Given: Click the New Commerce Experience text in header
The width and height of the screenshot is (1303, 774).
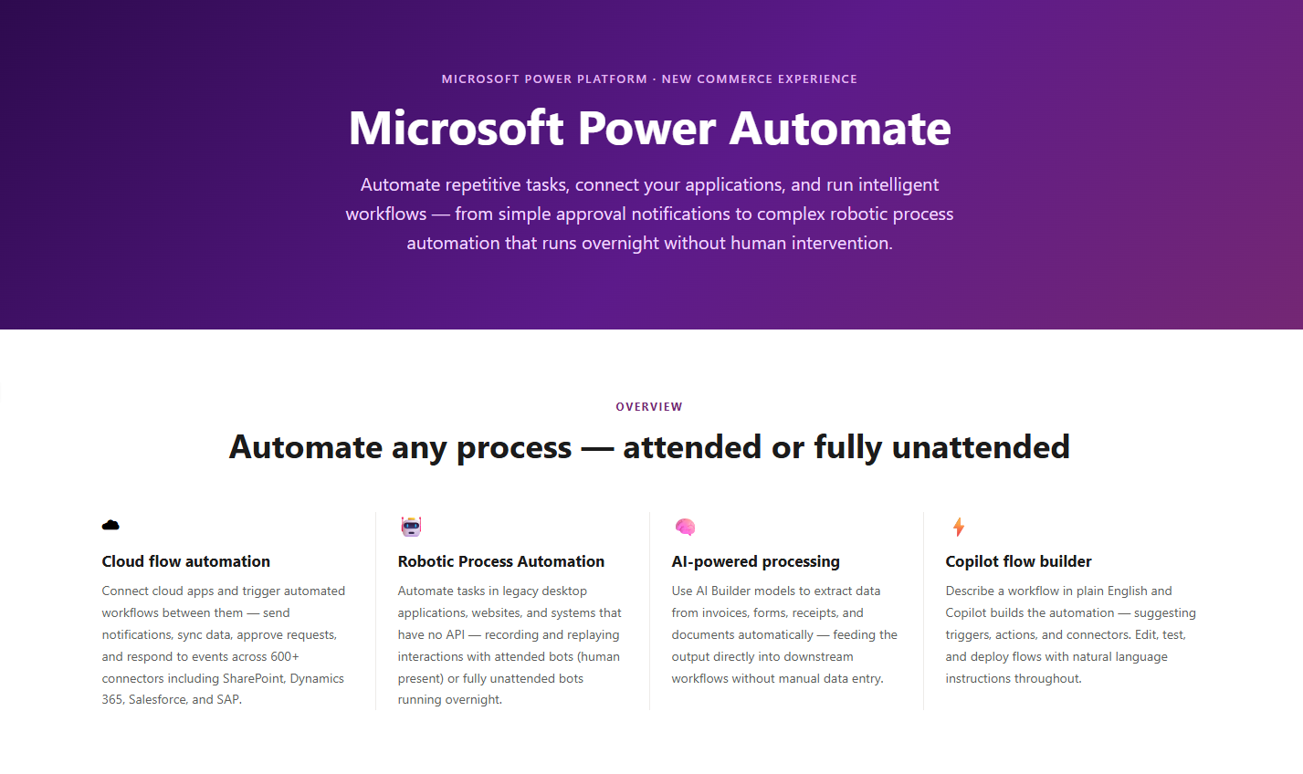Looking at the screenshot, I should coord(760,79).
